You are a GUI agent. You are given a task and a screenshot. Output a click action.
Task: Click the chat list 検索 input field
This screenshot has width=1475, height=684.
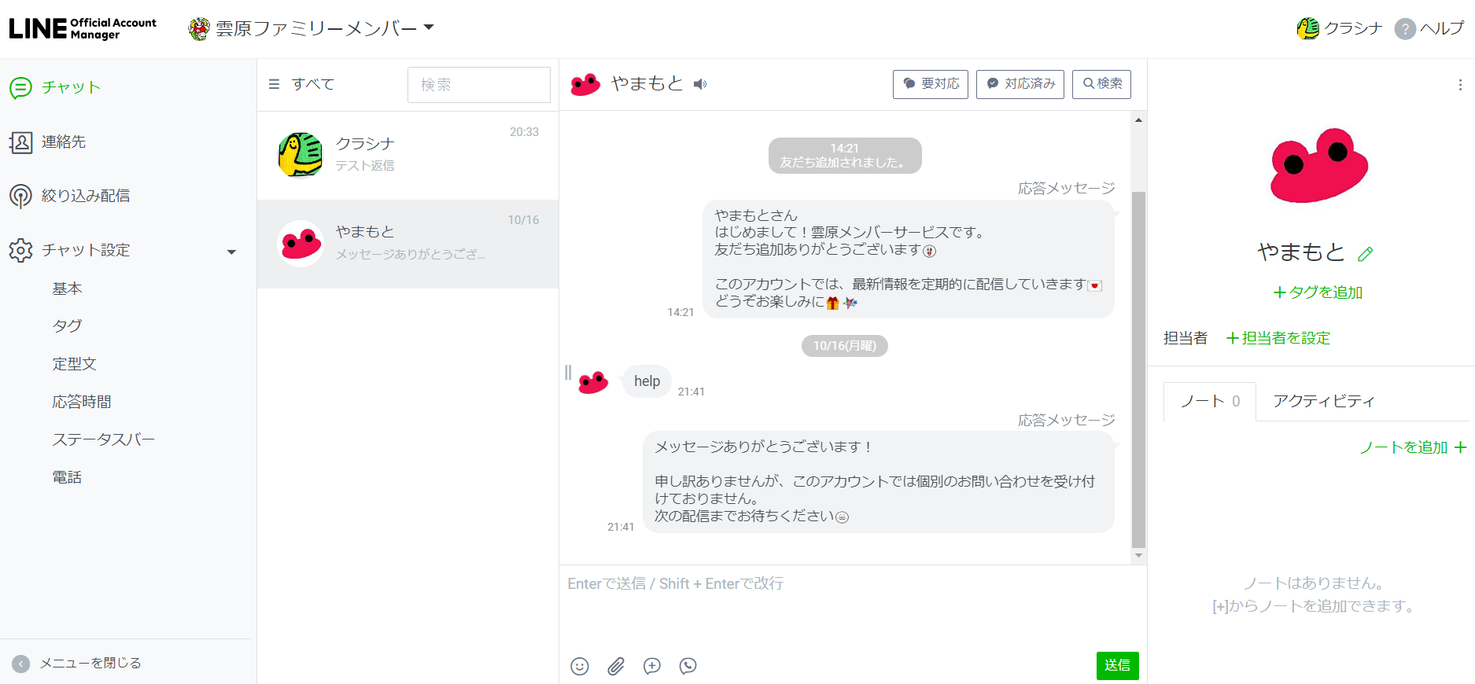point(478,85)
